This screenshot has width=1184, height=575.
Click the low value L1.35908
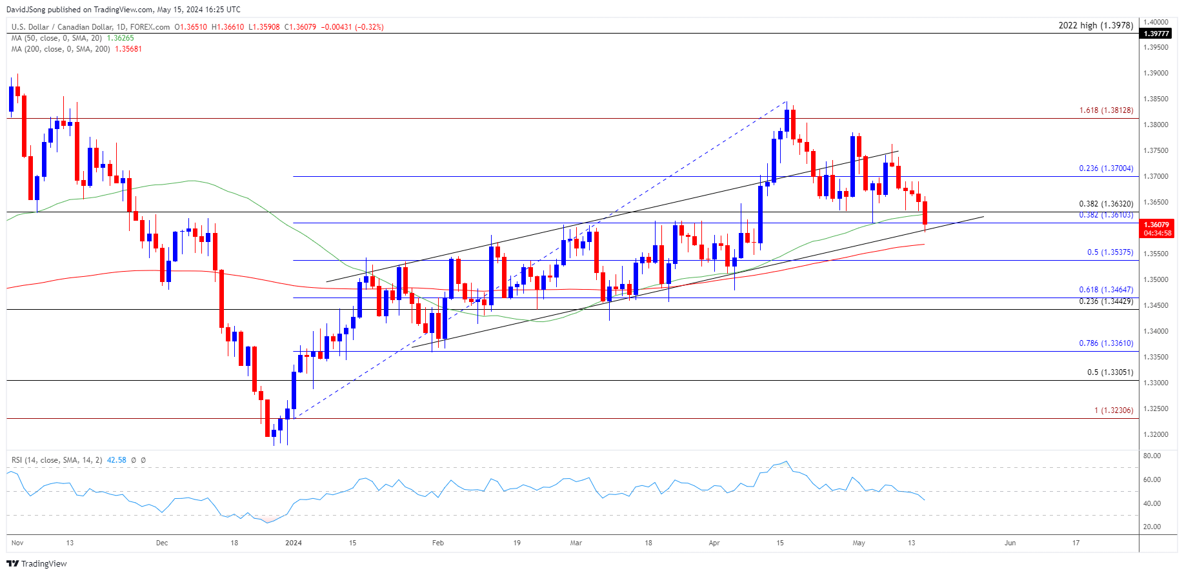pyautogui.click(x=264, y=27)
